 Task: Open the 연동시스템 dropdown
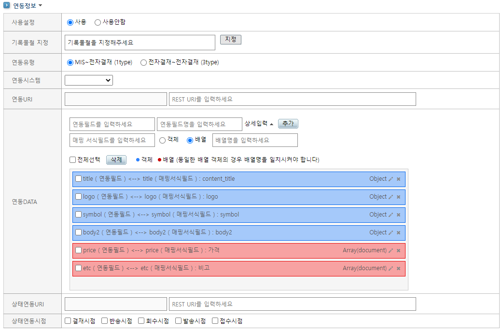click(x=89, y=80)
